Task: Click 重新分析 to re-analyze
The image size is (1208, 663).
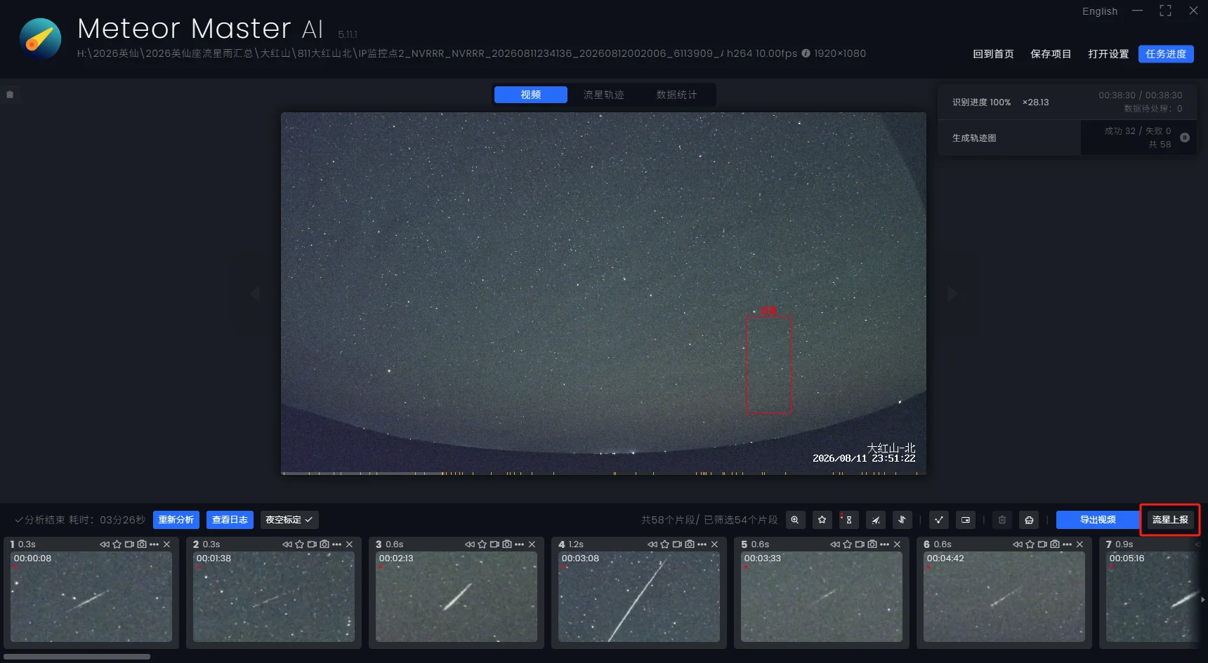Action: [176, 520]
